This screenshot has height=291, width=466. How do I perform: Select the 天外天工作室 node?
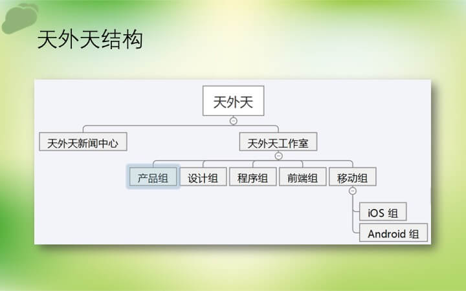coord(278,142)
